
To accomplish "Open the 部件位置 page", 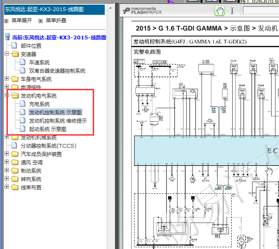I will [31, 46].
